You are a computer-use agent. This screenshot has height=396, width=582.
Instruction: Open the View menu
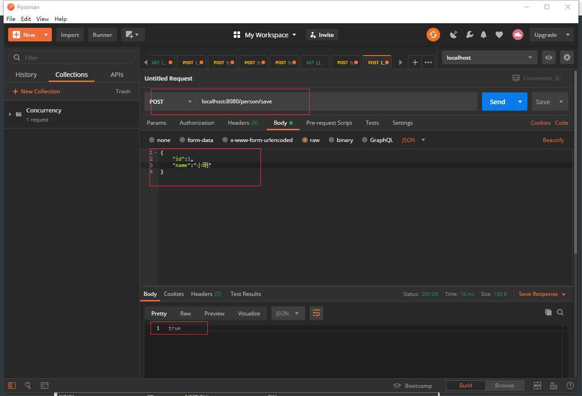coord(42,19)
